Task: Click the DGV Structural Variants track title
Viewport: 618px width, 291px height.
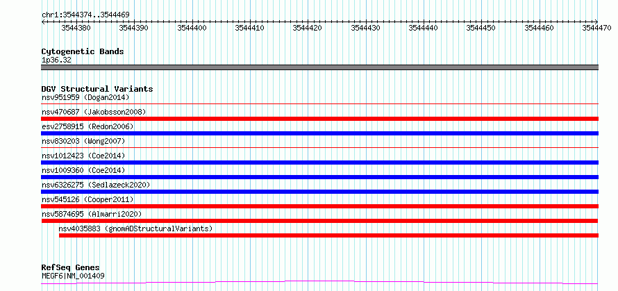Action: pos(97,89)
